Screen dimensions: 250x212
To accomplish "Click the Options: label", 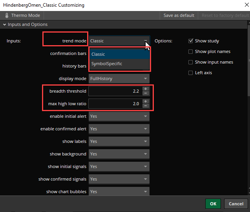I will pos(163,41).
